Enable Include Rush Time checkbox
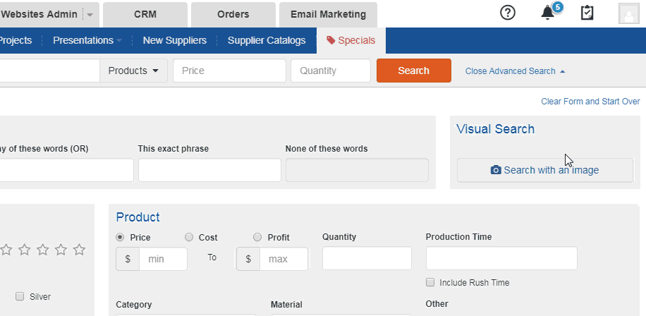 [430, 282]
